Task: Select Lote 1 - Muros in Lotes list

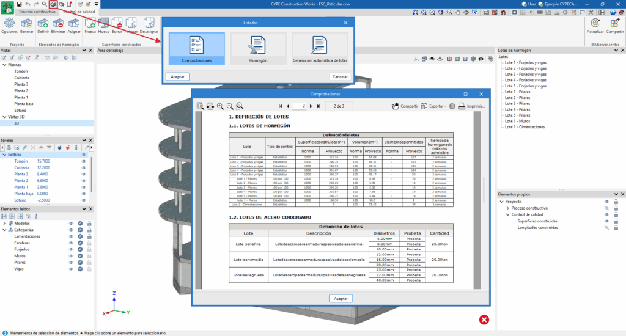Action: click(x=517, y=121)
